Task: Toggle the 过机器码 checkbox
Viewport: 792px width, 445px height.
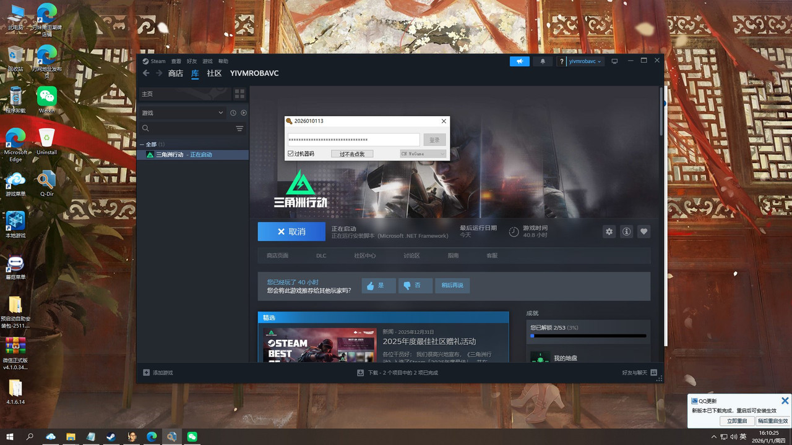Action: tap(291, 153)
